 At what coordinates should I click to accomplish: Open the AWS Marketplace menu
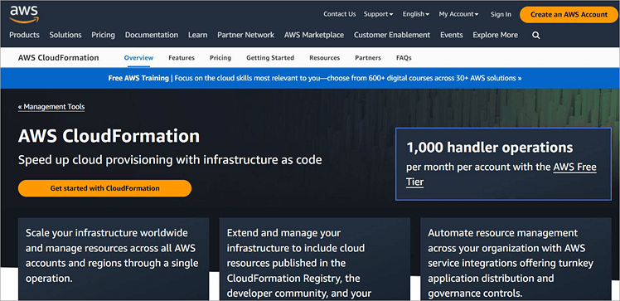point(314,35)
